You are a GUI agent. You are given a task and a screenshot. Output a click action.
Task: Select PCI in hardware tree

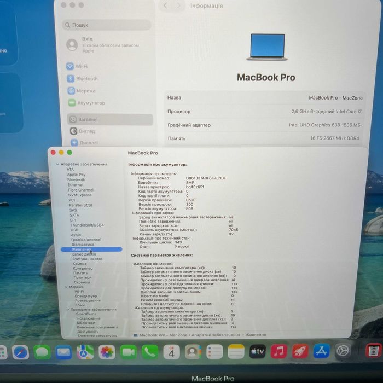tap(72, 200)
